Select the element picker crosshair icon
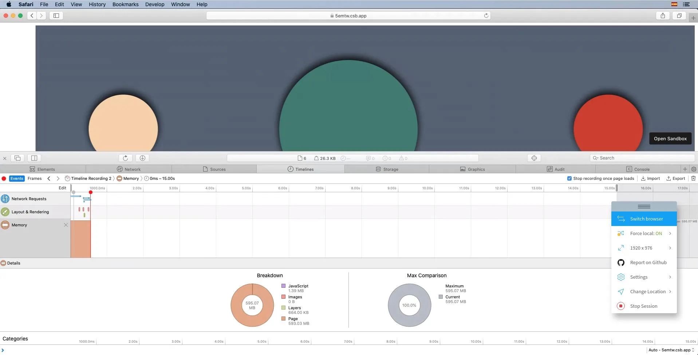This screenshot has height=355, width=698. 534,158
